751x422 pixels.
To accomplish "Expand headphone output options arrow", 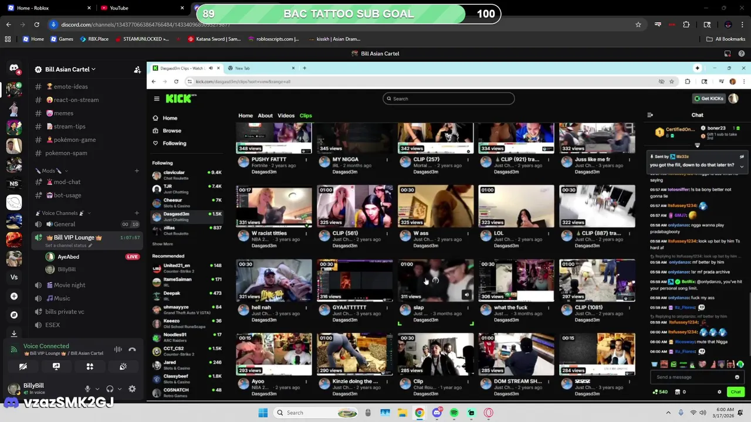I will (120, 389).
